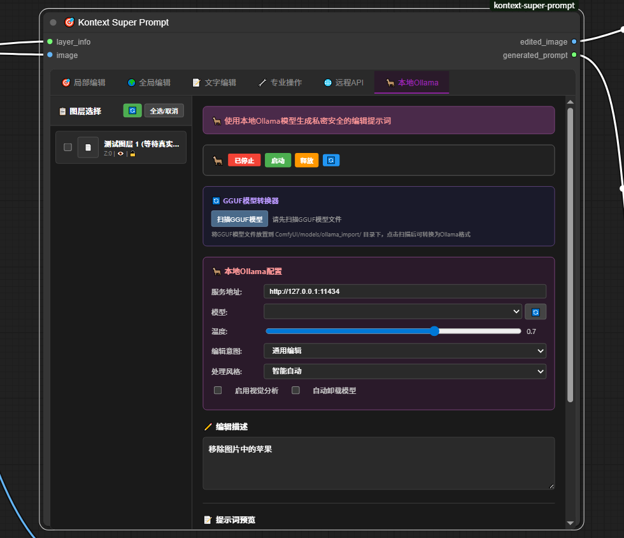This screenshot has height=538, width=624.
Task: Open the 编辑意图 dropdown
Action: [x=405, y=351]
